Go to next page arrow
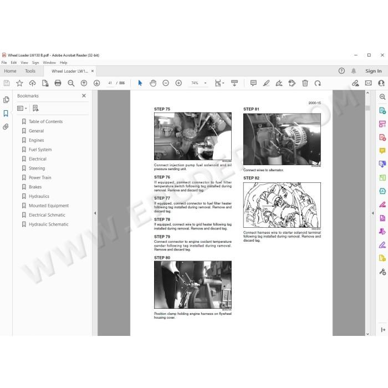 97,83
